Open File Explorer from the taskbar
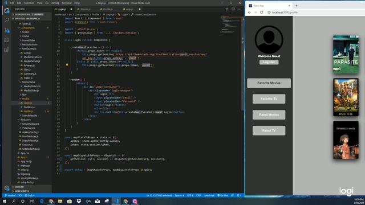This screenshot has height=205, width=365. (x=60, y=201)
